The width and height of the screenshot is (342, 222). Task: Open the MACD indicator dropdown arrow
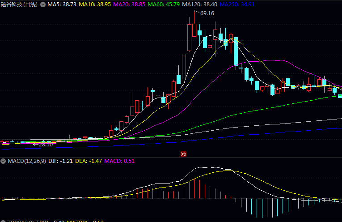click(3, 161)
